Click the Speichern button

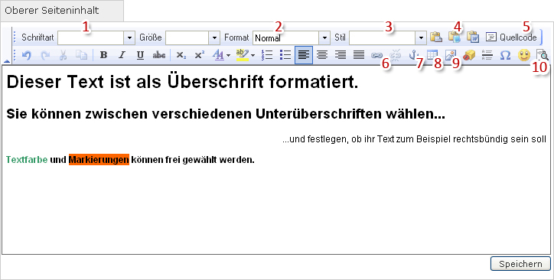tap(520, 264)
